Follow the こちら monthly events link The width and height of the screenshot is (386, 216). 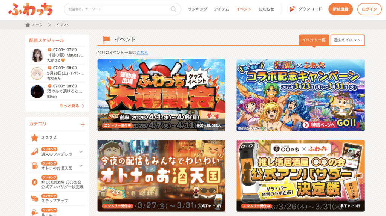(142, 53)
